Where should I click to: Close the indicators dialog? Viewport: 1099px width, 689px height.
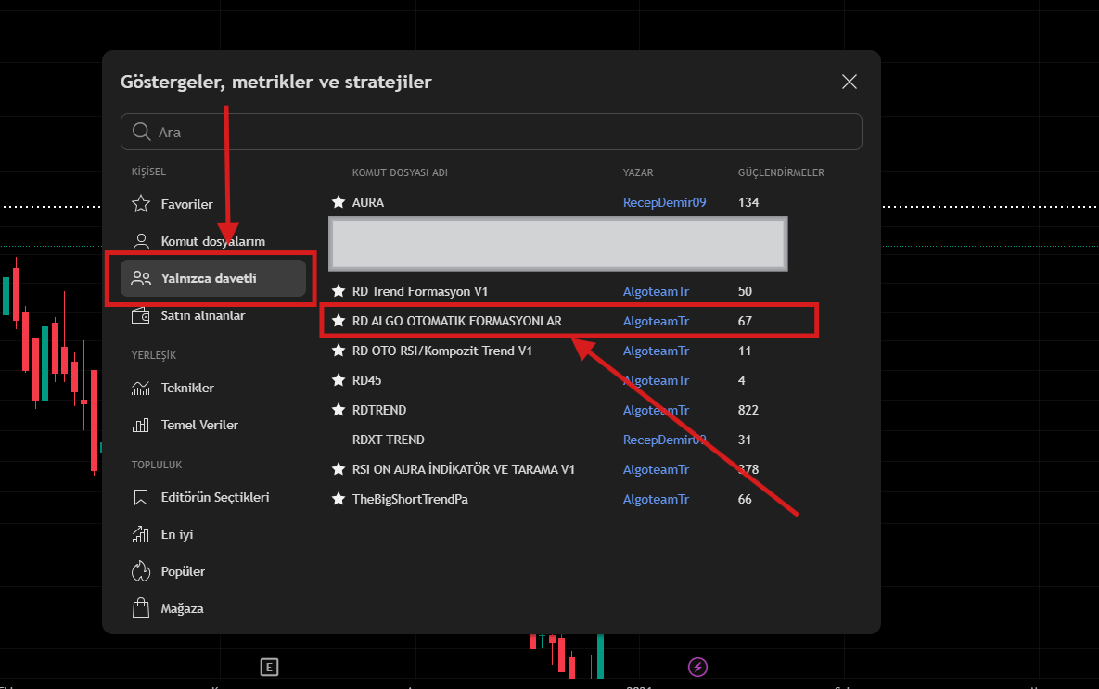pyautogui.click(x=850, y=82)
